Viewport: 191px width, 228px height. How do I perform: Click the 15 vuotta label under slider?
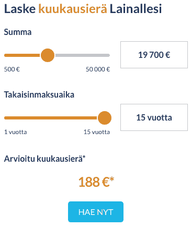(x=97, y=132)
